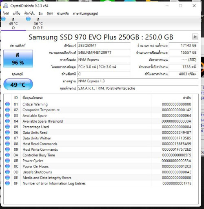The width and height of the screenshot is (204, 209).
Task: Click the 96 % health status button
Action: 18,59
